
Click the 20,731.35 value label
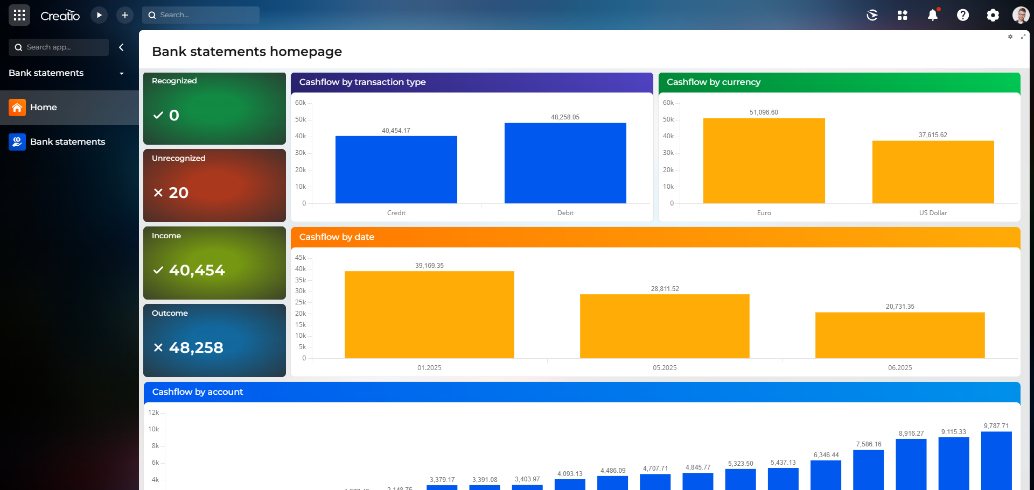[x=900, y=307]
